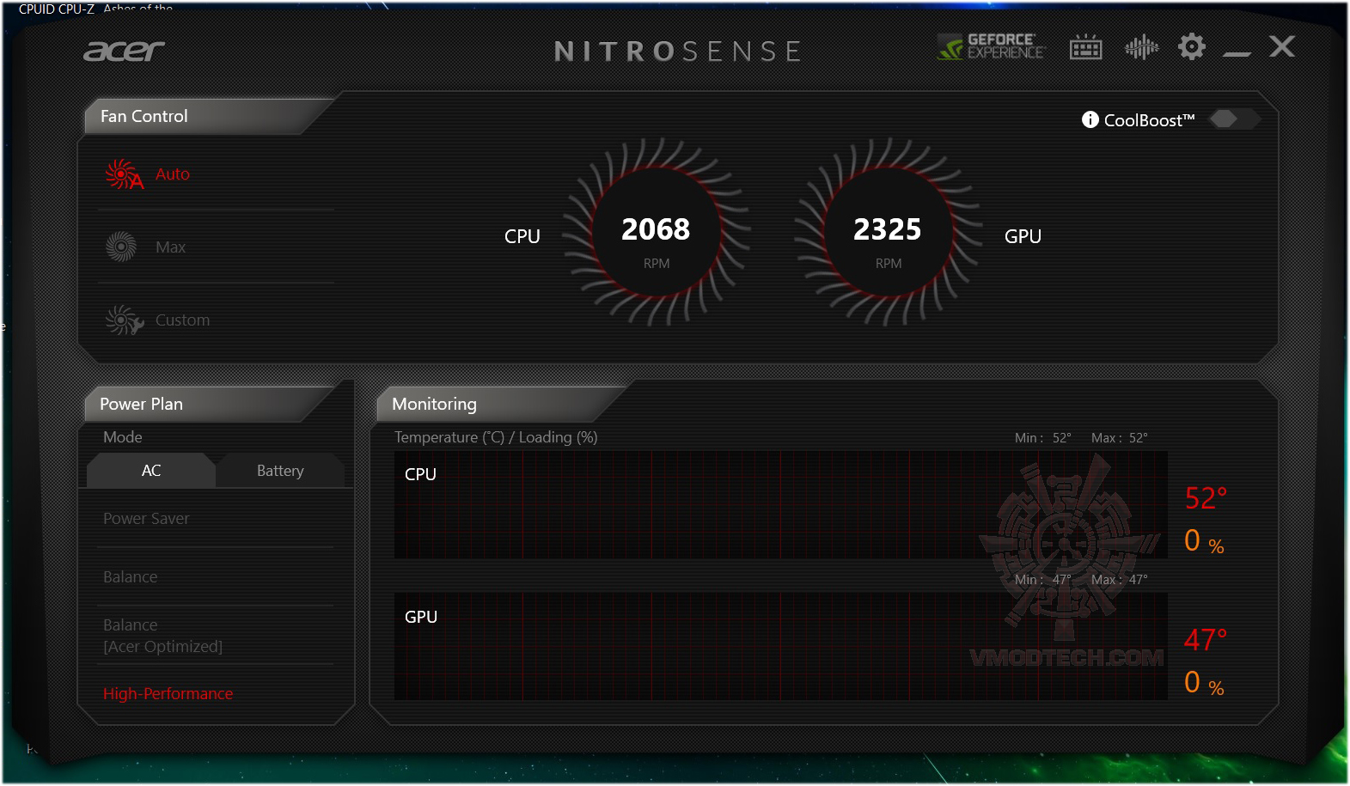Switch to the AC power tab
This screenshot has width=1350, height=786.
click(x=151, y=471)
